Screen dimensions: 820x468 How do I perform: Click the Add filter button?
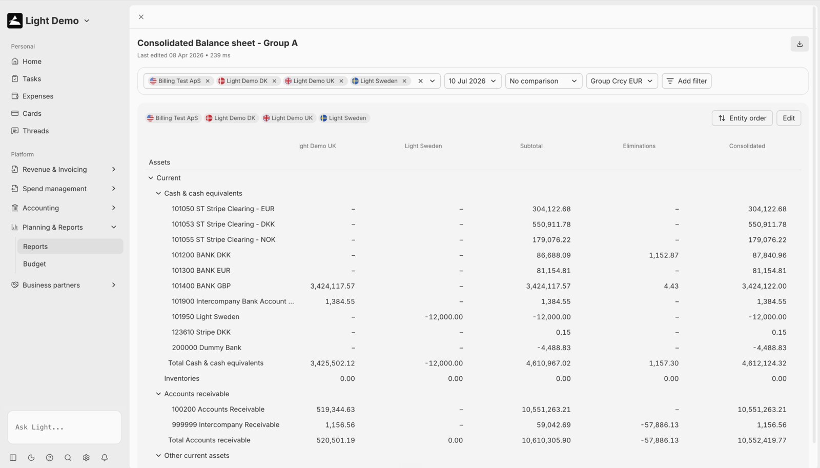click(x=687, y=81)
